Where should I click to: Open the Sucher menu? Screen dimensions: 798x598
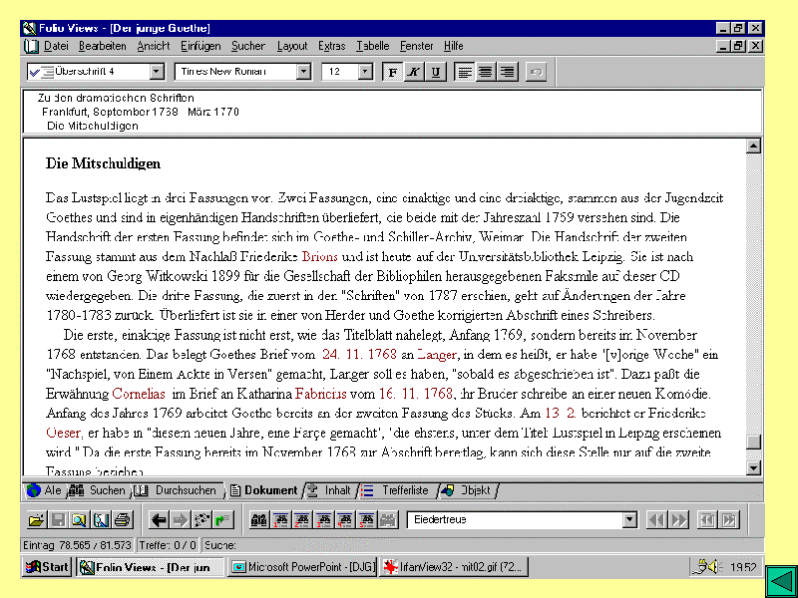(x=248, y=46)
